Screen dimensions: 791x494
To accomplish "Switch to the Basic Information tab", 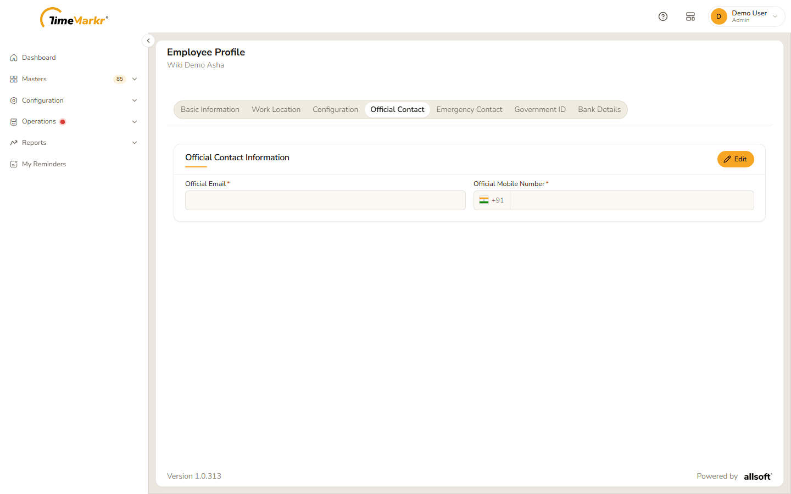I will (210, 110).
